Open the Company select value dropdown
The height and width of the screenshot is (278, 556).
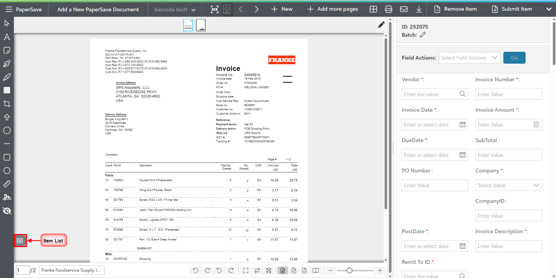(509, 185)
